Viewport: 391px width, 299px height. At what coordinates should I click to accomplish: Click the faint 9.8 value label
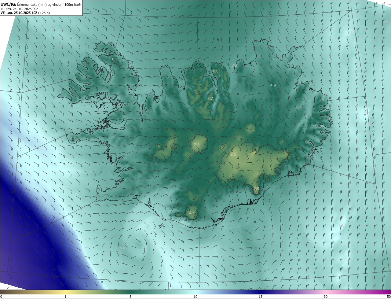click(350, 32)
